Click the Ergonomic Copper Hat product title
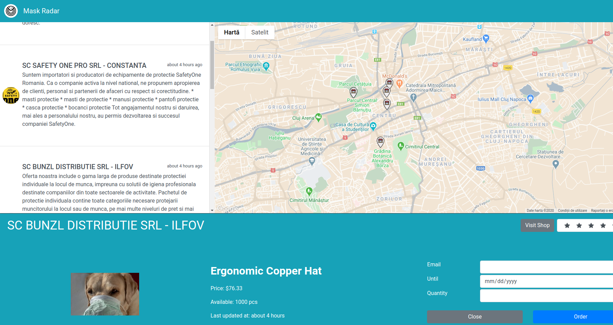This screenshot has height=325, width=613. (x=266, y=271)
